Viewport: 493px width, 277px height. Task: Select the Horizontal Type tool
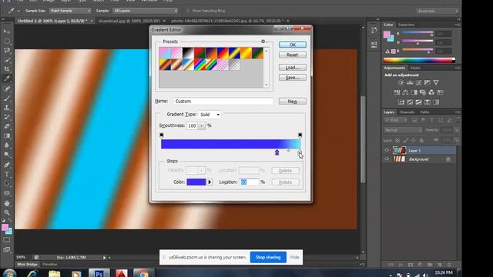pyautogui.click(x=7, y=174)
